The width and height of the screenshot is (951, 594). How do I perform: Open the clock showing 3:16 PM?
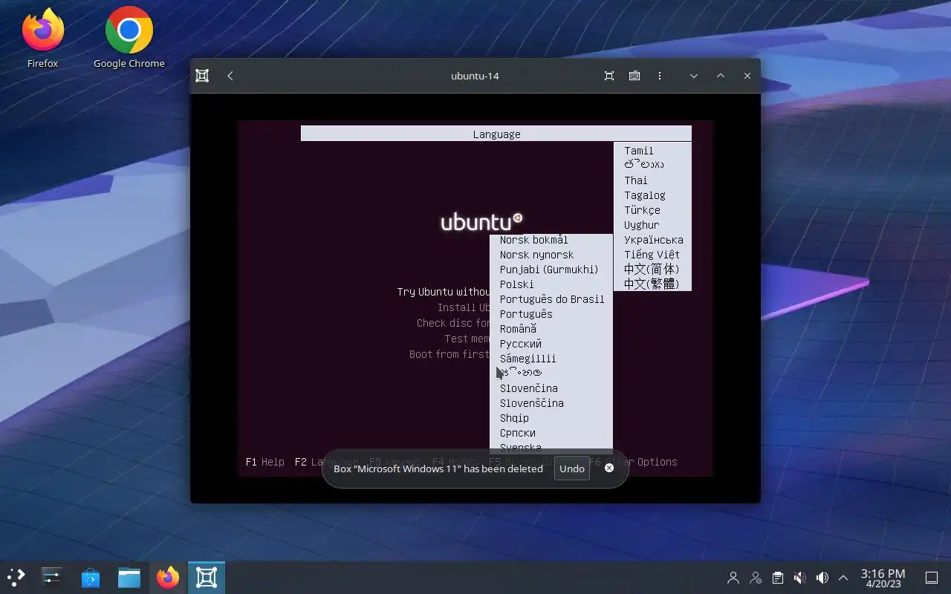[x=883, y=578]
